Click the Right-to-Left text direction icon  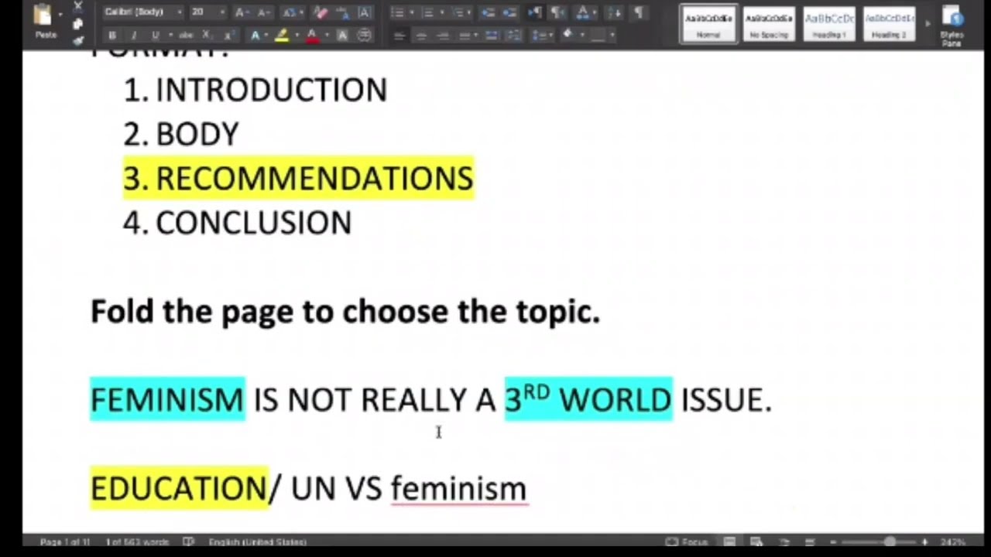point(557,12)
